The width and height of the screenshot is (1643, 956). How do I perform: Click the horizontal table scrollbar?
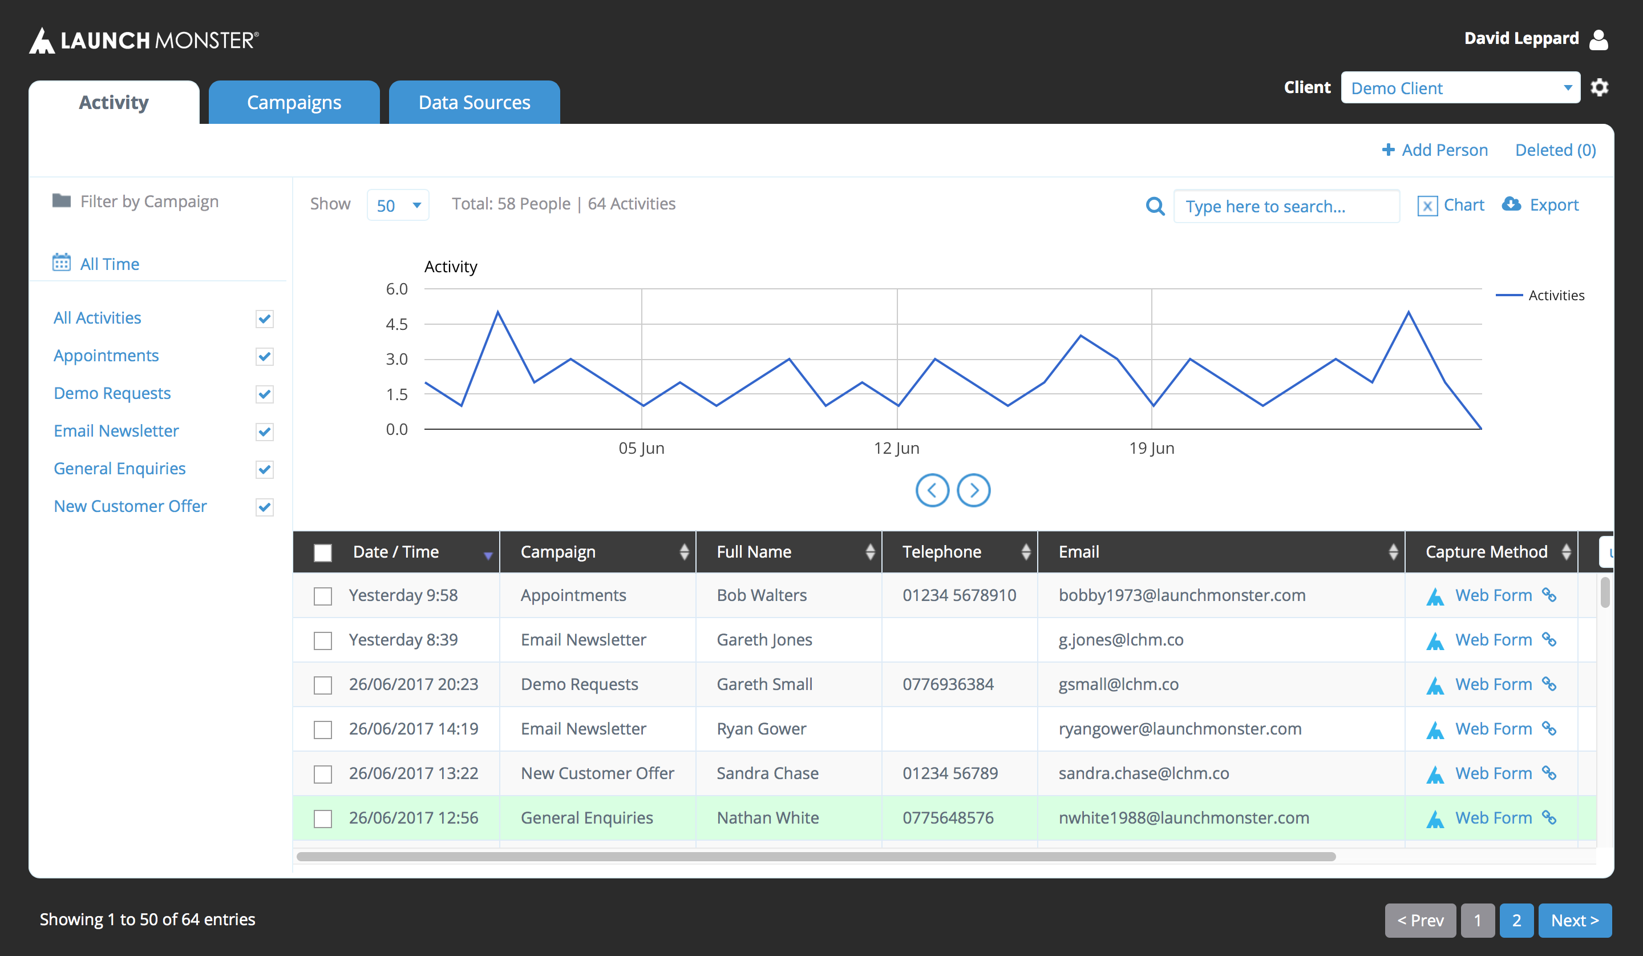click(x=815, y=856)
